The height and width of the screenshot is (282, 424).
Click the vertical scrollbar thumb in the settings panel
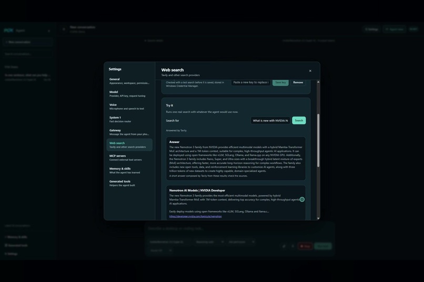pyautogui.click(x=318, y=140)
